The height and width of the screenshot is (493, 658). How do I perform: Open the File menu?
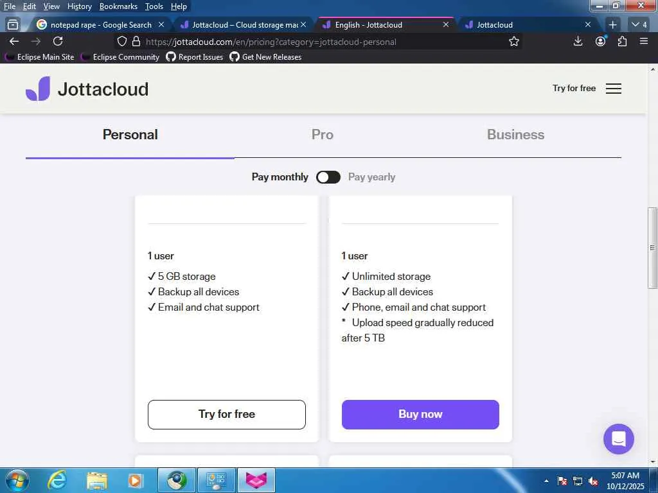click(x=9, y=6)
